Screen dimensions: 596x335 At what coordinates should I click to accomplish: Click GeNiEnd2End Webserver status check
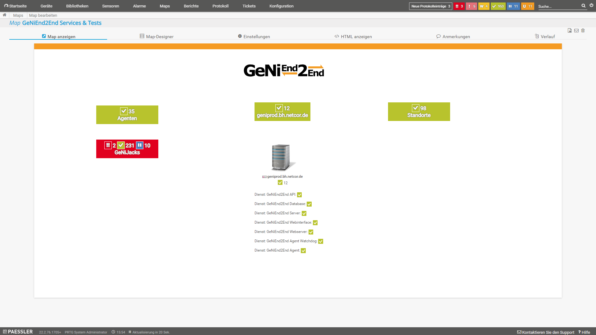tap(311, 232)
